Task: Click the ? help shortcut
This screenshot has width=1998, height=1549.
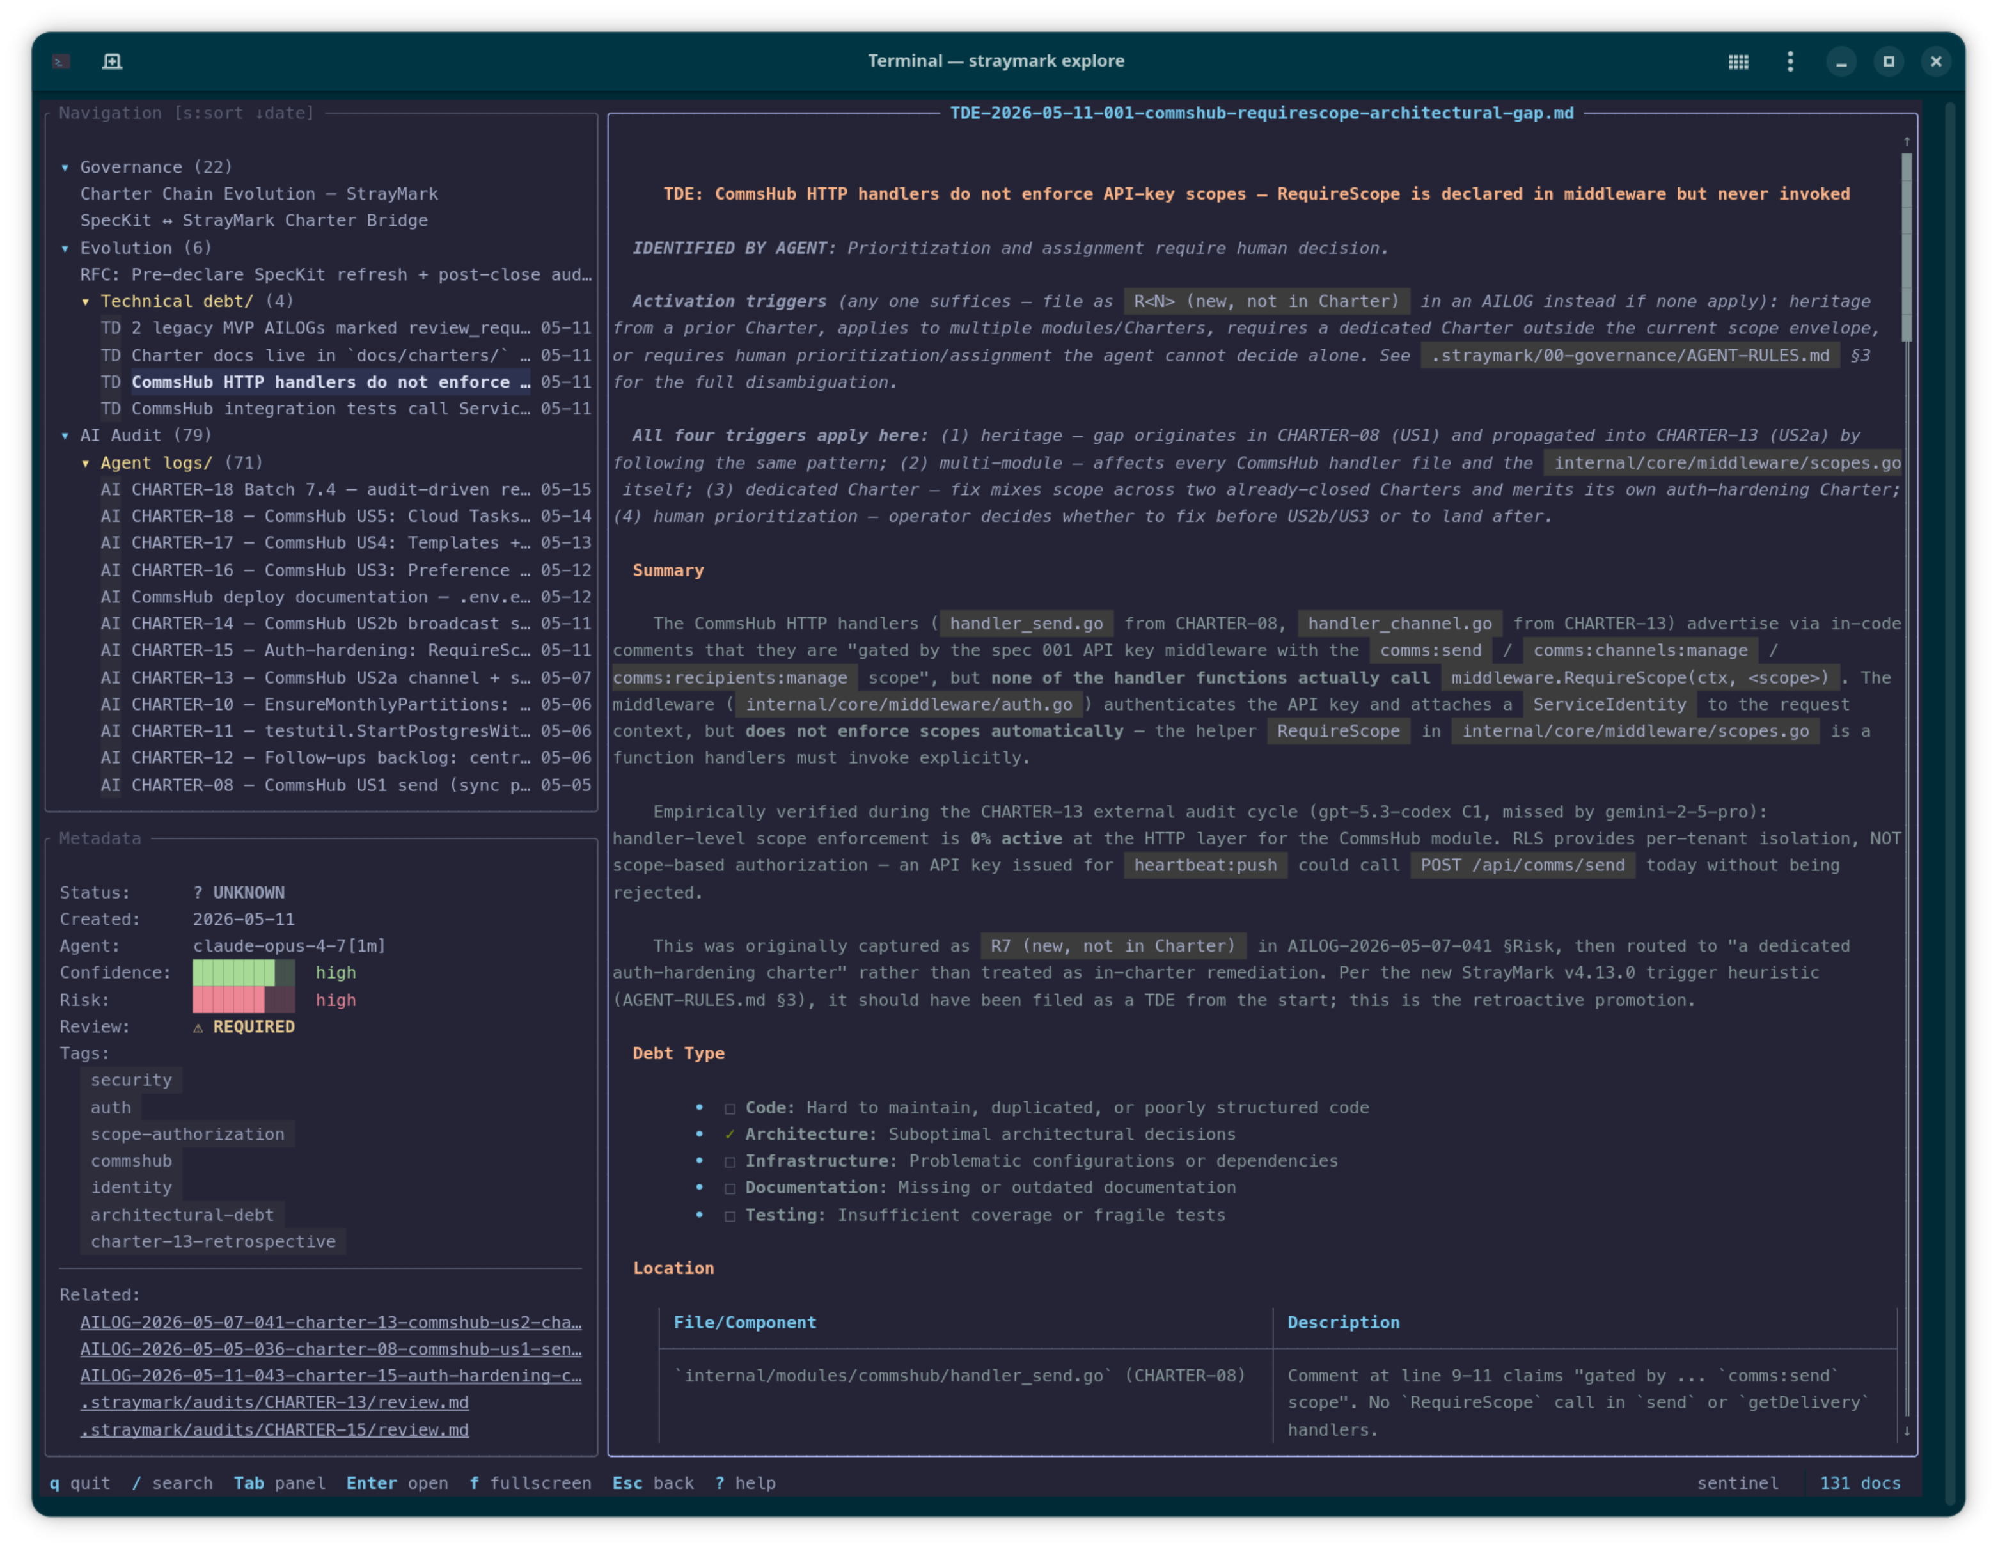Action: point(746,1483)
